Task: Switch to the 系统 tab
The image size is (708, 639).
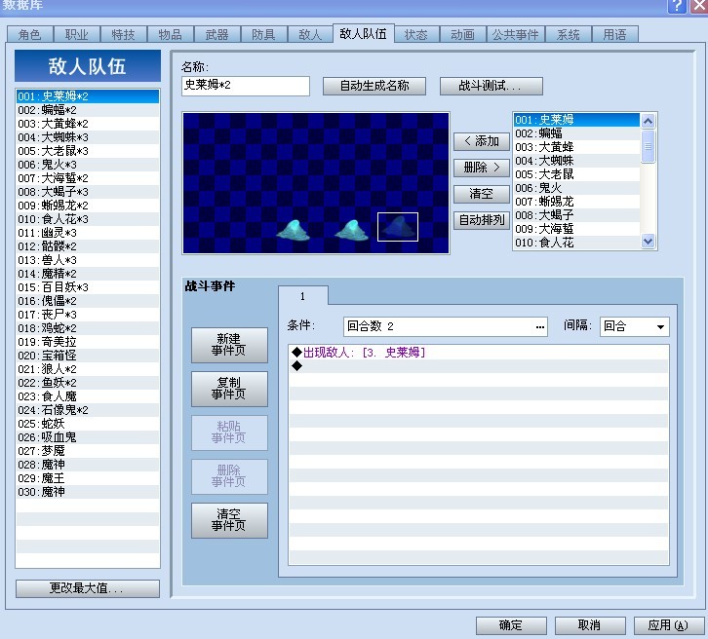Action: click(568, 34)
